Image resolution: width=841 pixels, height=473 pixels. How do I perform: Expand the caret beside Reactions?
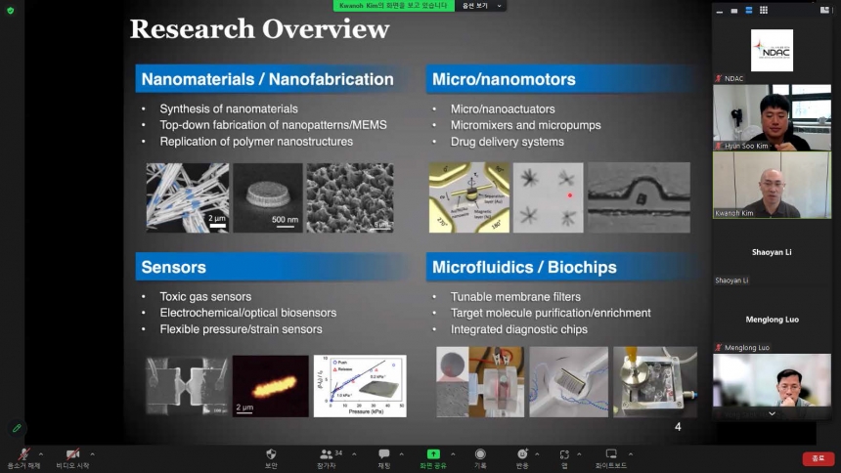coord(537,454)
